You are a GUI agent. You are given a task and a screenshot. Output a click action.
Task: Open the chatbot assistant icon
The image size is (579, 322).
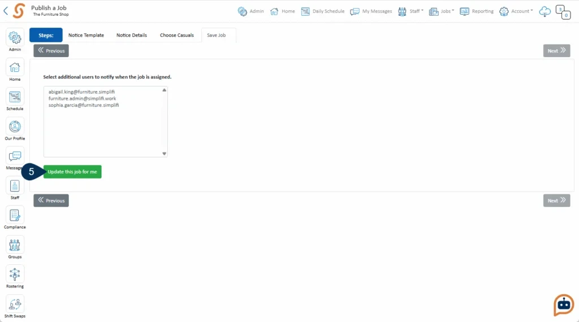point(564,304)
